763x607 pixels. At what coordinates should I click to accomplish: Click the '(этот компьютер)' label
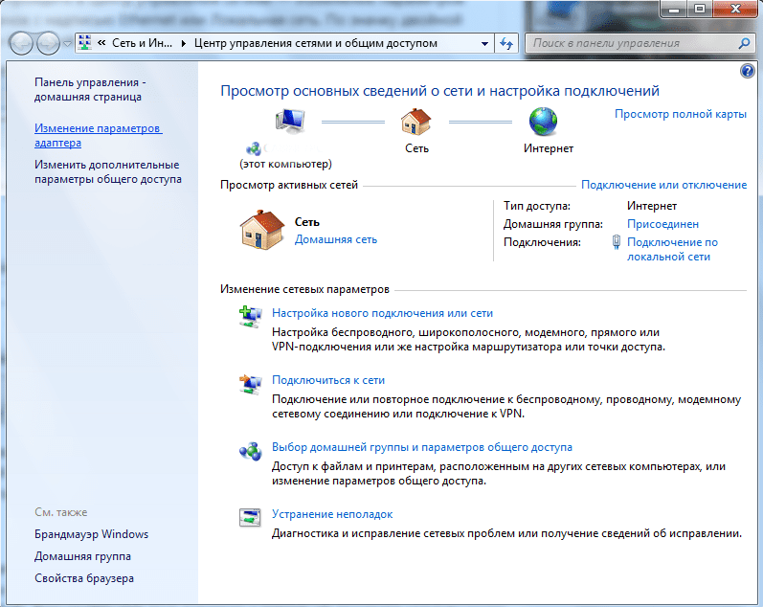pyautogui.click(x=285, y=164)
